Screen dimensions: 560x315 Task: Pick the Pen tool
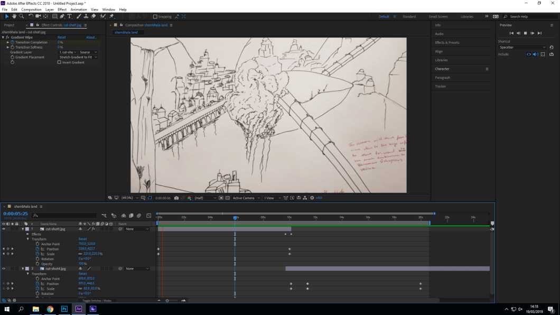(62, 16)
